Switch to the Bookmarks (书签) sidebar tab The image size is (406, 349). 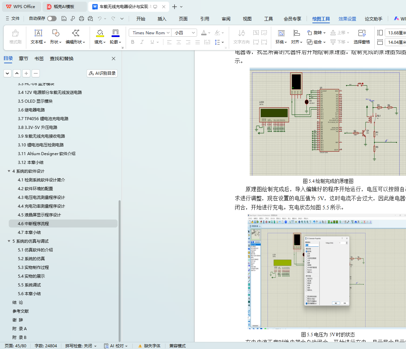point(39,59)
